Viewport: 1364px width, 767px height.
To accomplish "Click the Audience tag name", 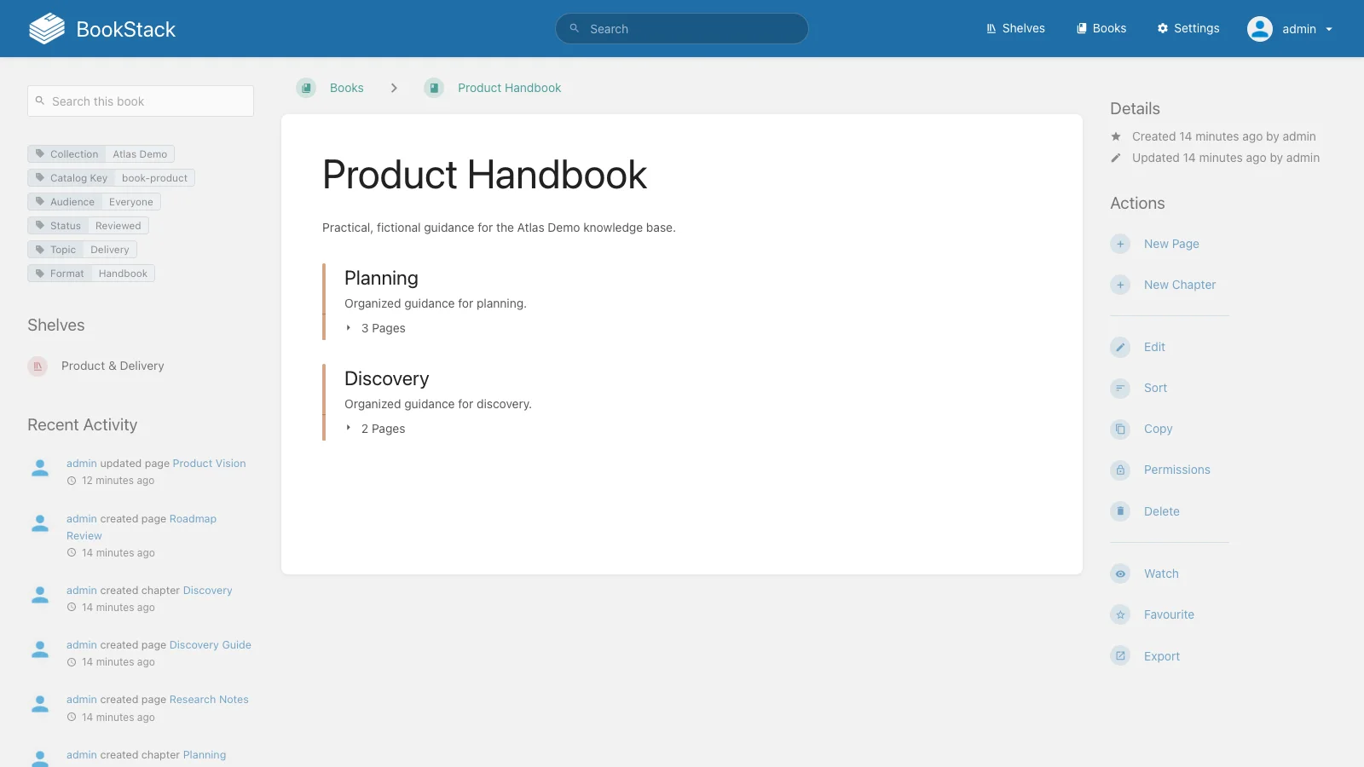I will 72,202.
